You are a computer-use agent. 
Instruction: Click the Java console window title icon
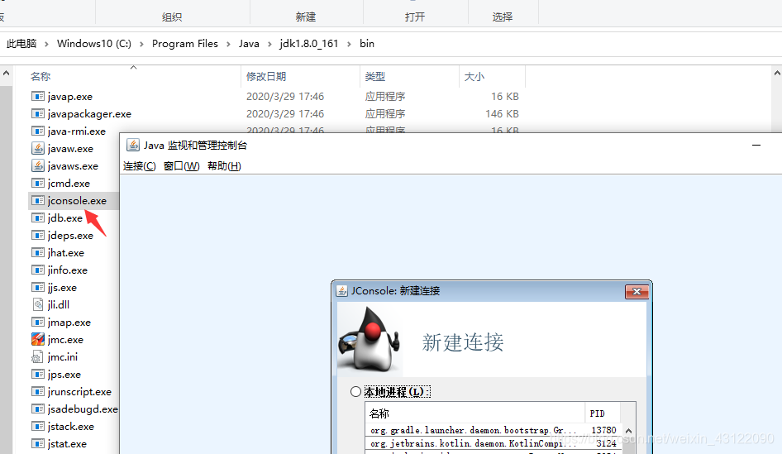[x=132, y=146]
